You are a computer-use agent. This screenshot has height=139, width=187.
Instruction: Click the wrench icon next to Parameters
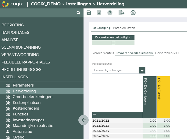coord(8,85)
